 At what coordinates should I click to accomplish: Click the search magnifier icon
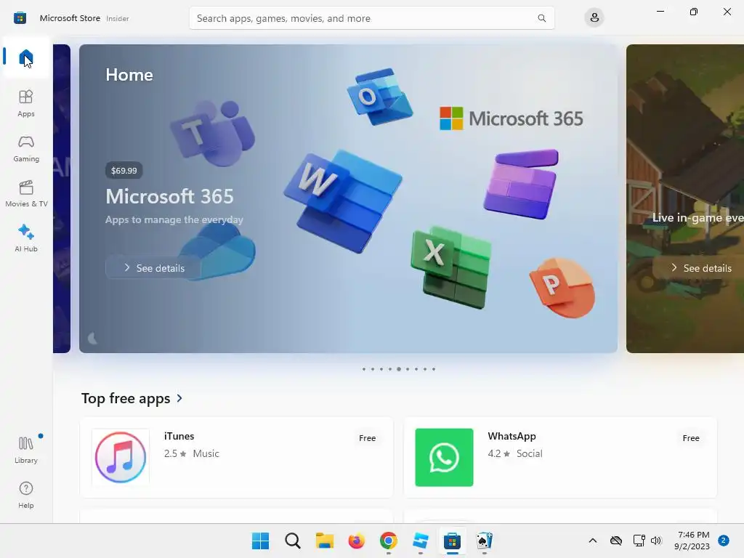pos(541,18)
